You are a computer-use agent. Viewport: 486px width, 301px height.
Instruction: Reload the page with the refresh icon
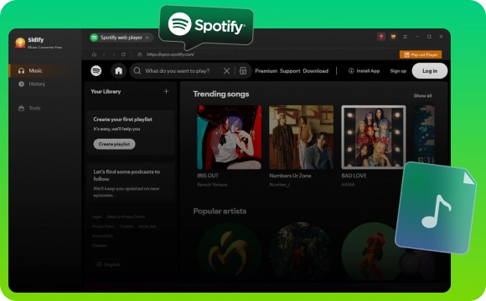123,54
